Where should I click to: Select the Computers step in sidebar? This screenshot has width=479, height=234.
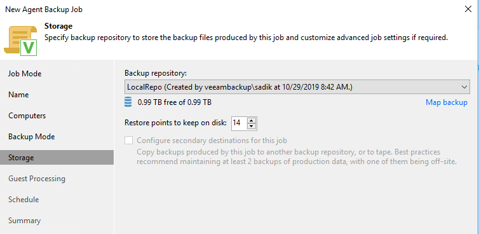[27, 116]
